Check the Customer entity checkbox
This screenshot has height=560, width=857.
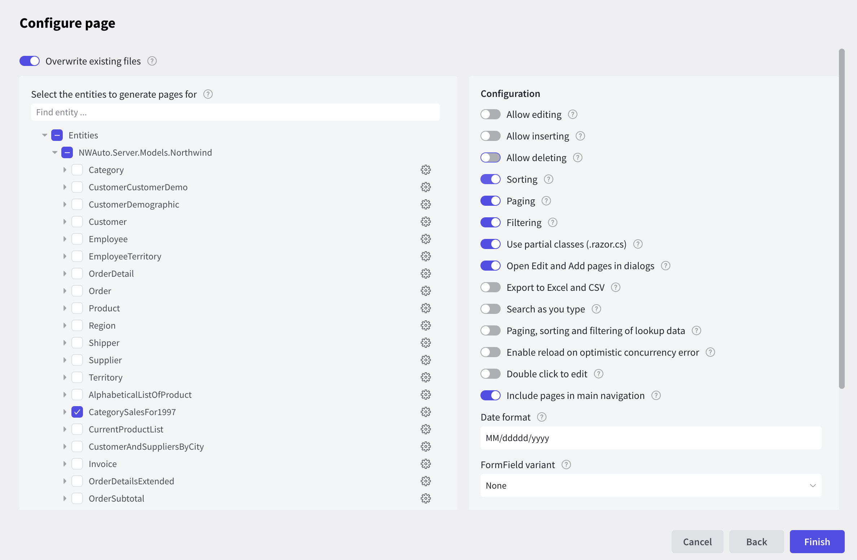click(77, 222)
